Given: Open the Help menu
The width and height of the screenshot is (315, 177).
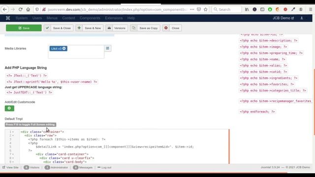Looking at the screenshot, I should [131, 18].
